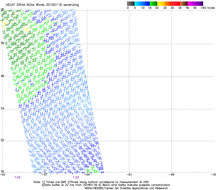Click the "0" color bar label
This screenshot has height=190, width=216.
click(128, 8)
